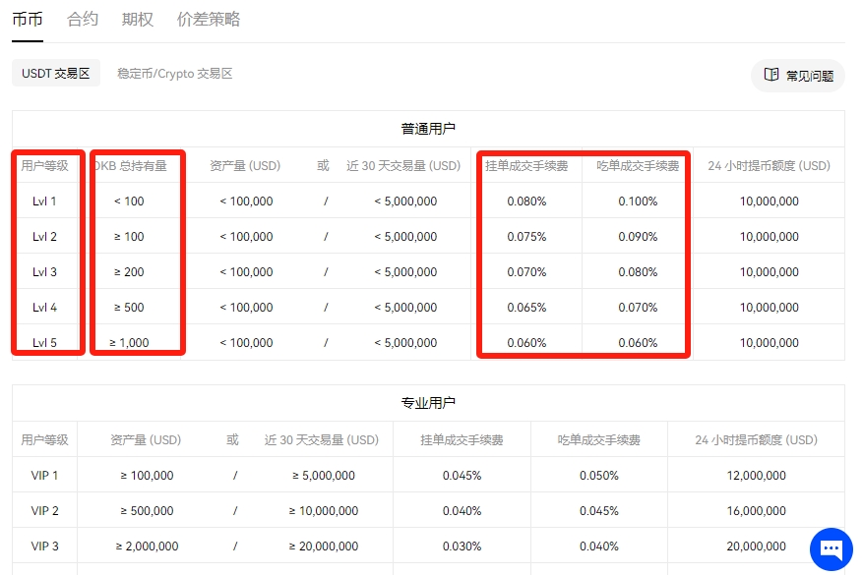Switch to the 币币 tab
The height and width of the screenshot is (575, 863).
point(27,20)
